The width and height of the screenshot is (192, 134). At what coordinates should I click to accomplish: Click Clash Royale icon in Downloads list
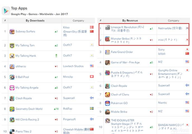12,98
